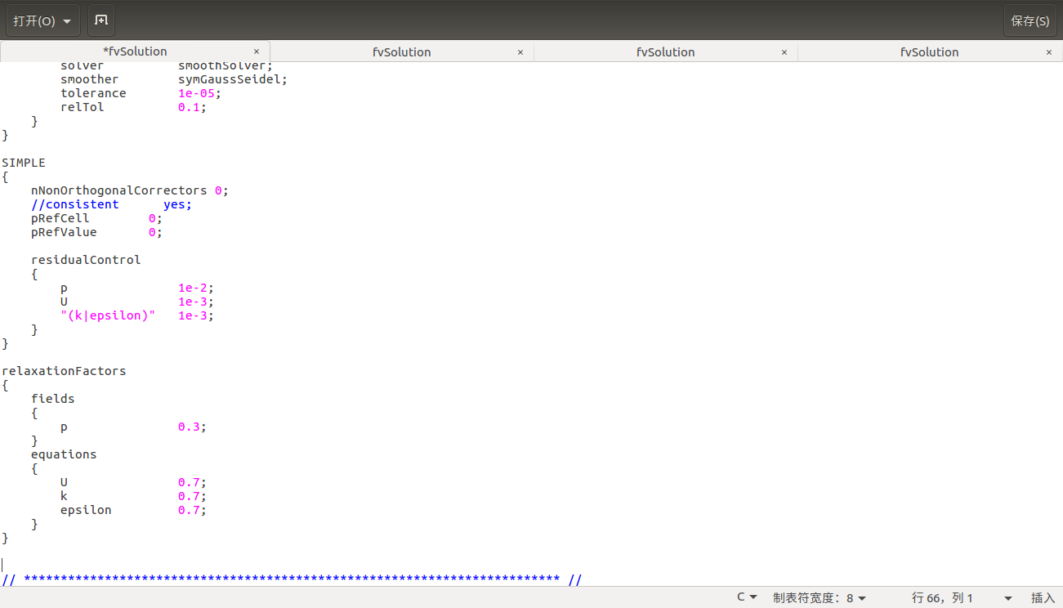Open the 制表符宽度 tab width dropdown

coord(820,597)
